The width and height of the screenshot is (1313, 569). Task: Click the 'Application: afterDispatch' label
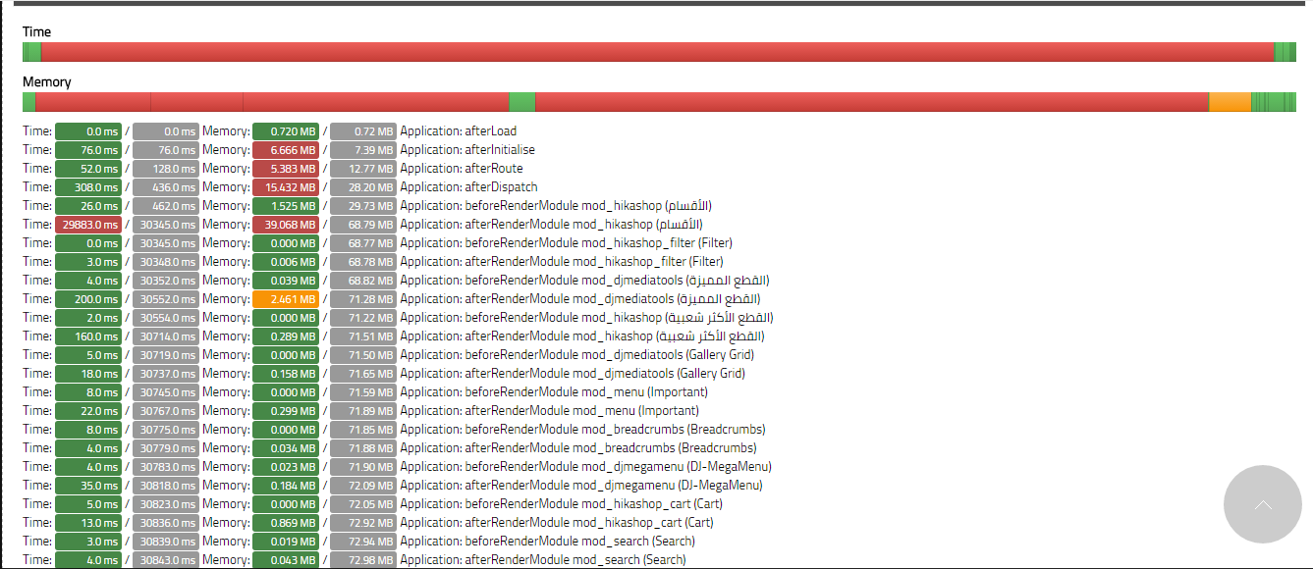pos(468,187)
